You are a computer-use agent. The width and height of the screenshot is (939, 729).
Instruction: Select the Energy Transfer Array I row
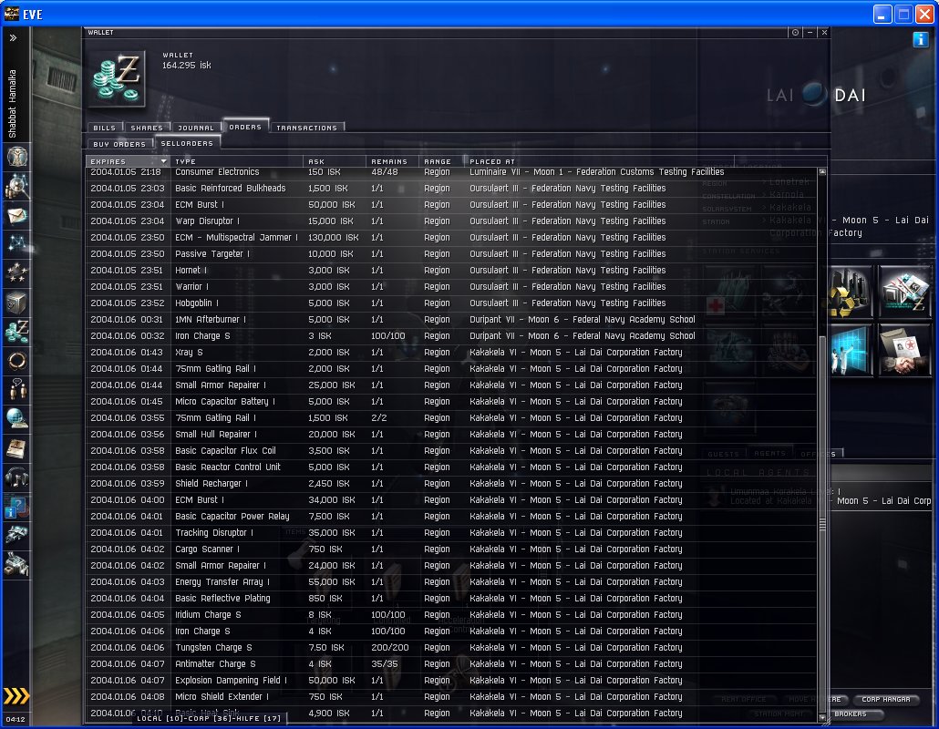452,581
